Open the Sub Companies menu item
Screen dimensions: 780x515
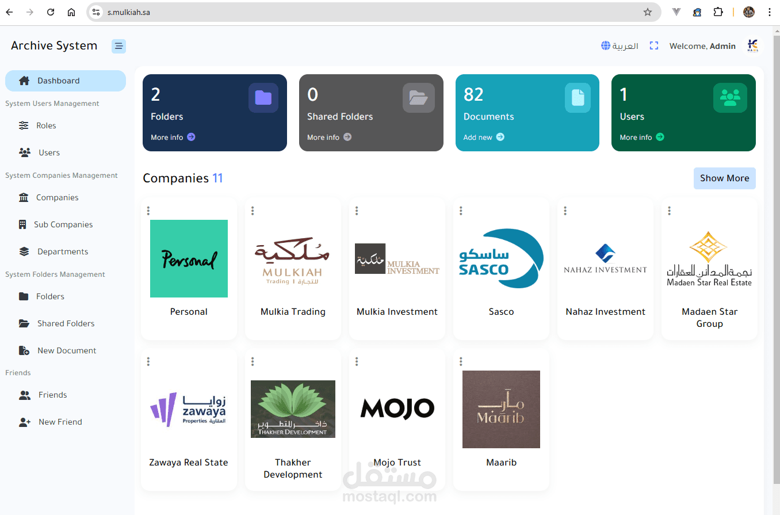66,224
